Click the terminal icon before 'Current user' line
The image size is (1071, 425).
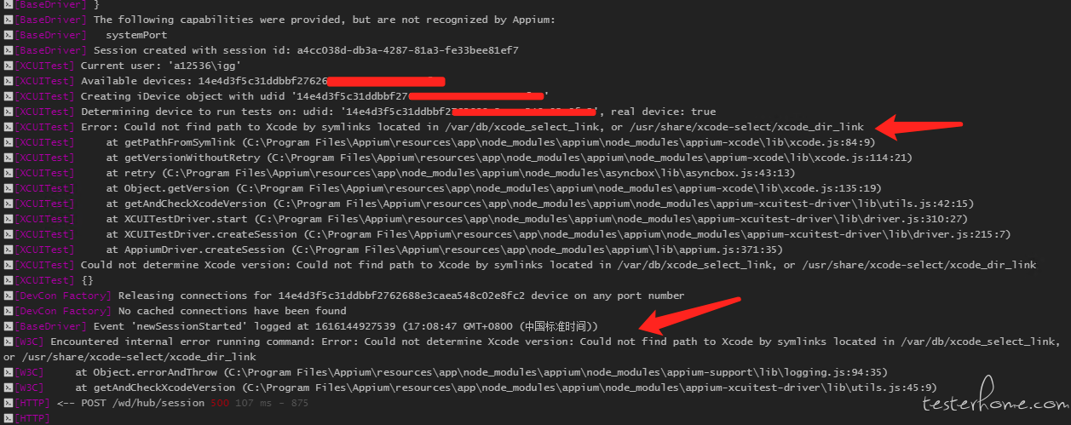[7, 66]
